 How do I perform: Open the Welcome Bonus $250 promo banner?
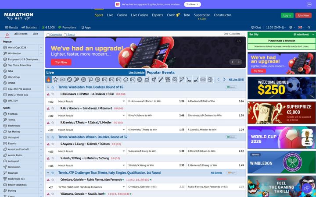281,88
